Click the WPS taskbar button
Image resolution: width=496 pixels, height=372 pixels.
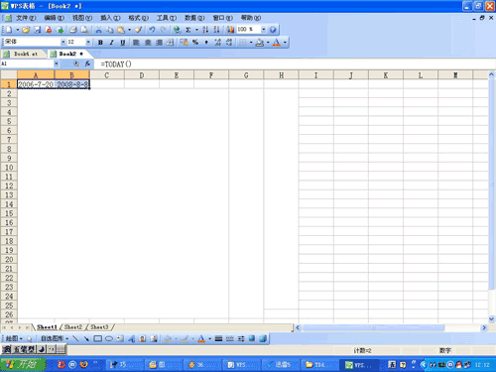click(x=359, y=365)
